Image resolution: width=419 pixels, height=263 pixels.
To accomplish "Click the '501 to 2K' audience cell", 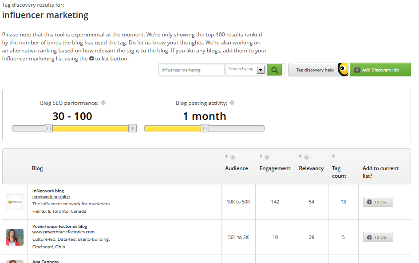I will pos(238,237).
